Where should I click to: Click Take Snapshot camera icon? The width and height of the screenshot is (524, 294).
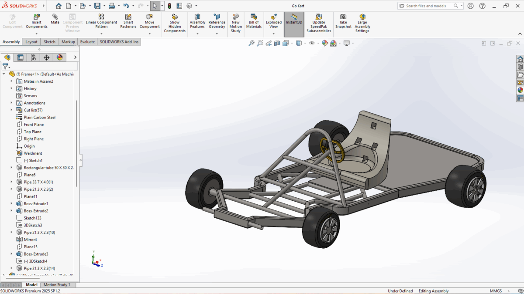click(343, 17)
